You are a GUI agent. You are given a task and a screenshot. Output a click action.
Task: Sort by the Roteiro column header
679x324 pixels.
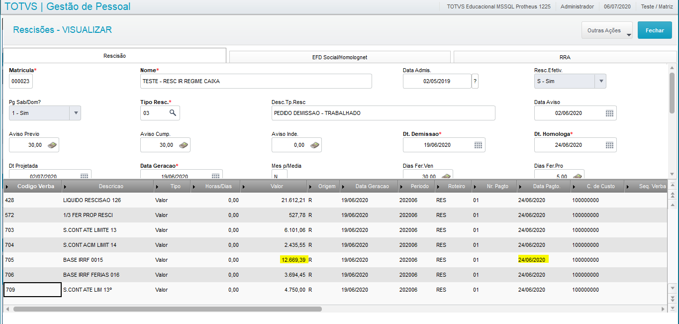point(453,187)
